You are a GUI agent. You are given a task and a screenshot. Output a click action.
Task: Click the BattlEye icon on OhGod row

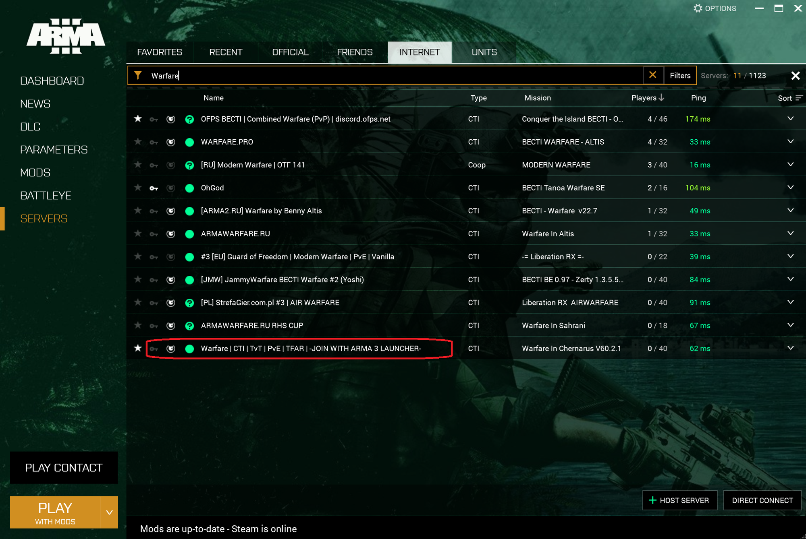tap(171, 188)
